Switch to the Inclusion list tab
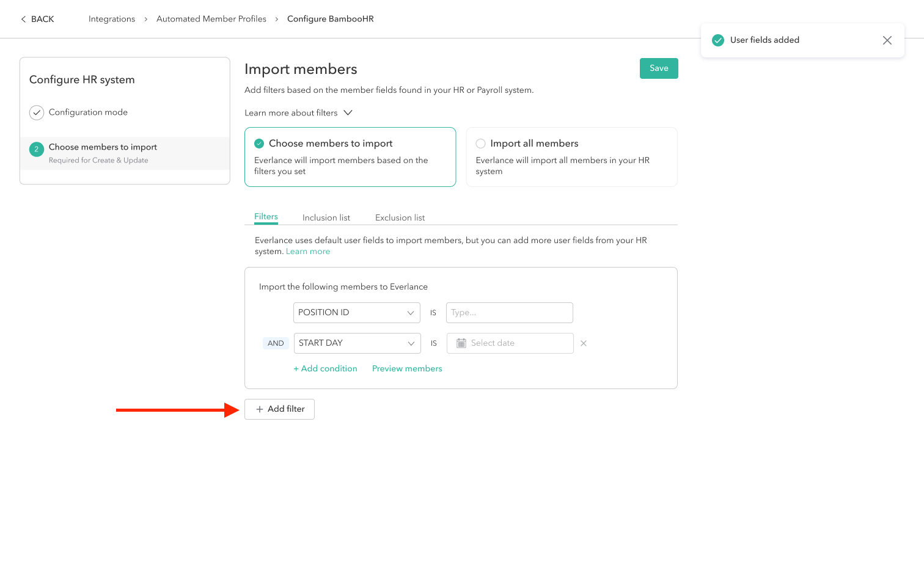 pos(326,217)
